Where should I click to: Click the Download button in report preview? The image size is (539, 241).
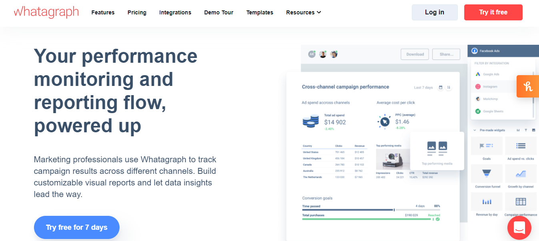click(x=415, y=54)
